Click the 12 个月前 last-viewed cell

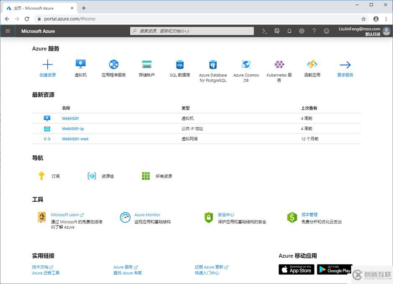point(310,139)
